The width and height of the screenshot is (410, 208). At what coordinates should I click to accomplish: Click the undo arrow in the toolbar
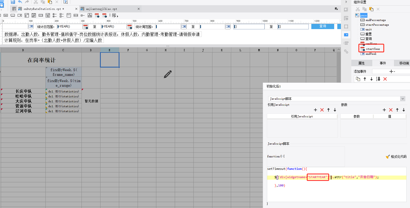pos(20,2)
